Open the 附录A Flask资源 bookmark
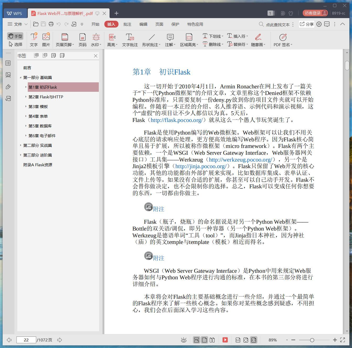The width and height of the screenshot is (352, 348). point(38,165)
